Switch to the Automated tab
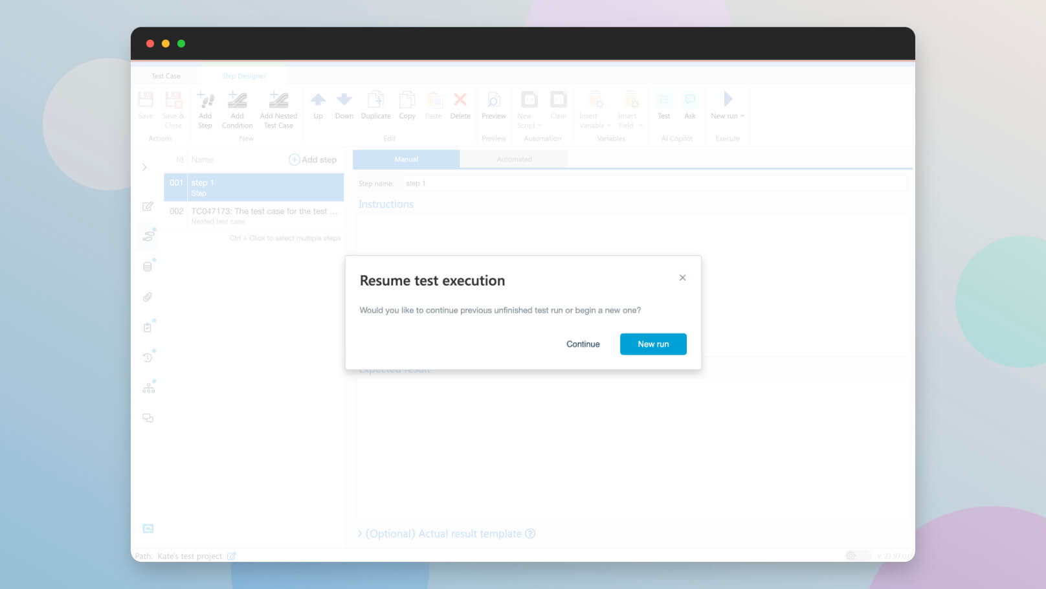This screenshot has height=589, width=1046. pos(514,159)
